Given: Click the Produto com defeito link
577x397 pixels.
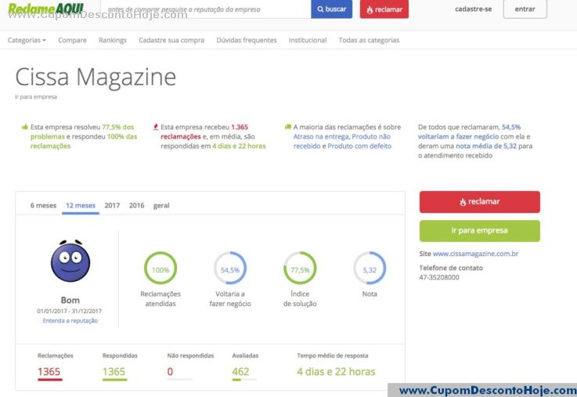Looking at the screenshot, I should click(x=359, y=146).
